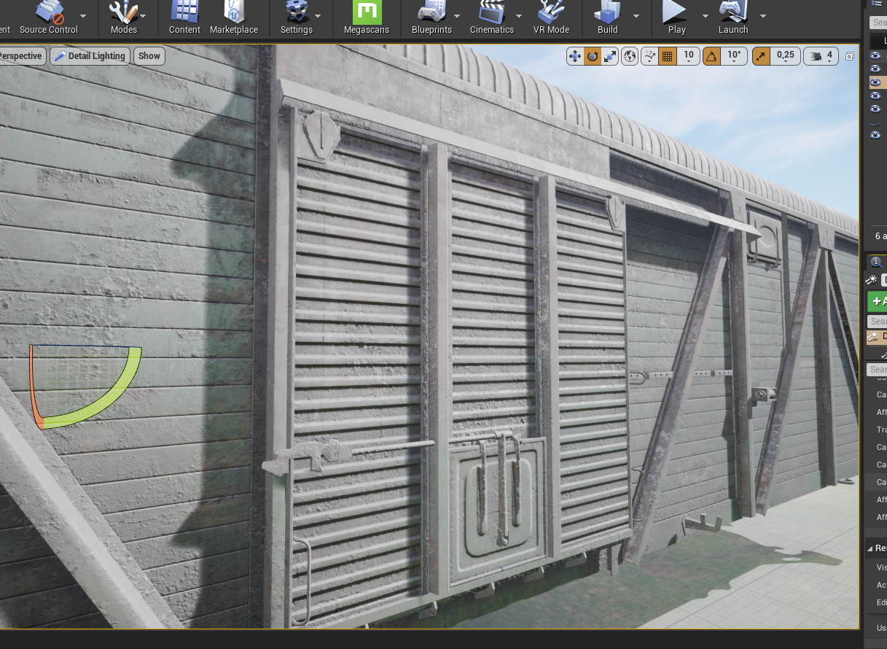Open the Megascans plugin
The height and width of the screenshot is (649, 887).
click(x=367, y=18)
